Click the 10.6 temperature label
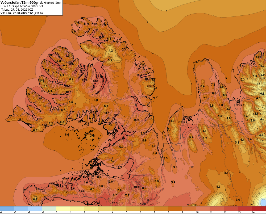Image resolution: width=266 pixels, height=214 pixels. click(29, 124)
